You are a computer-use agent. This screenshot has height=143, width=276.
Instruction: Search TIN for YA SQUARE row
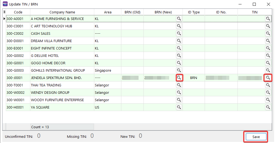(x=268, y=107)
